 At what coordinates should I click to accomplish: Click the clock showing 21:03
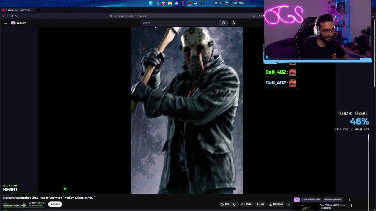pos(241,3)
